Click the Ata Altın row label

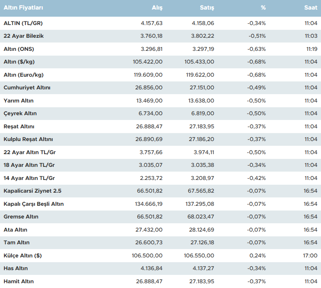click(15, 230)
